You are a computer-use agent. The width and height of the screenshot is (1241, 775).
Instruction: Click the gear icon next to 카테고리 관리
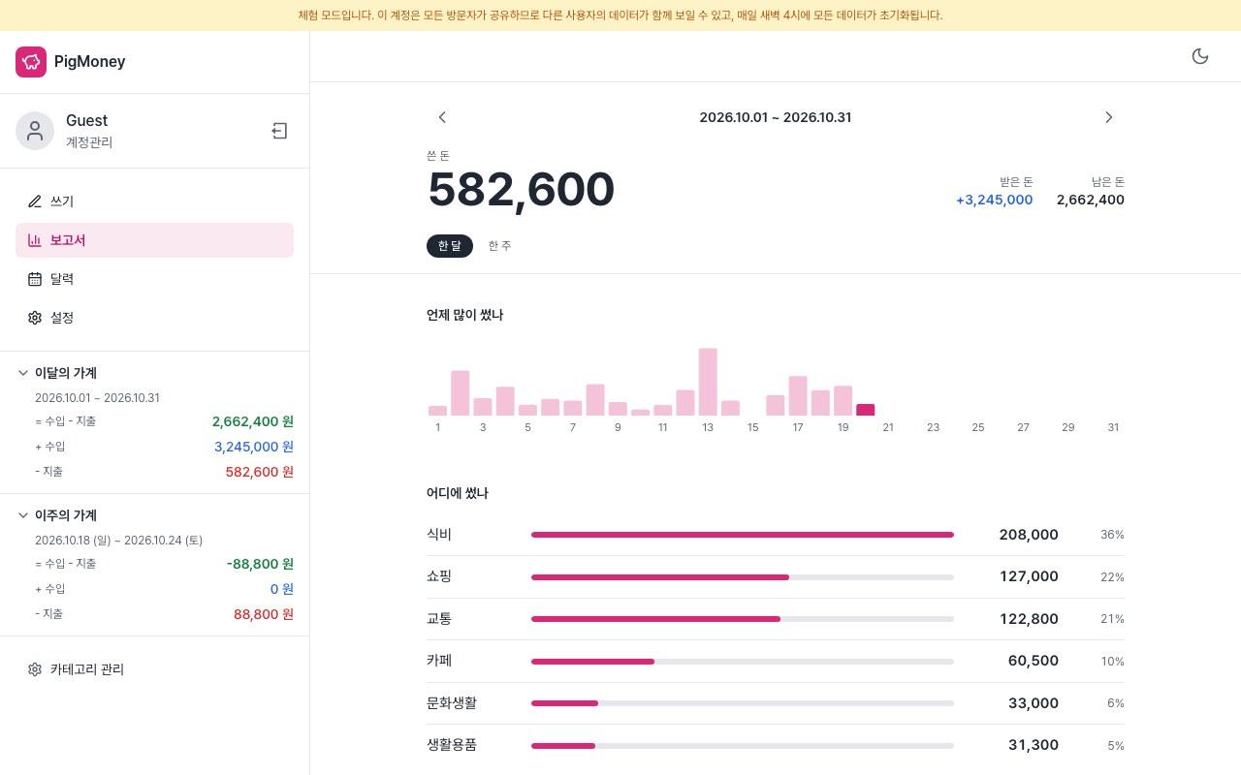(35, 669)
